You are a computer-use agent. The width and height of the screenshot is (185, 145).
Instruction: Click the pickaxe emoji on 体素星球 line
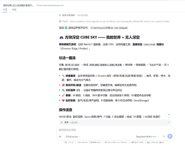click(x=63, y=76)
